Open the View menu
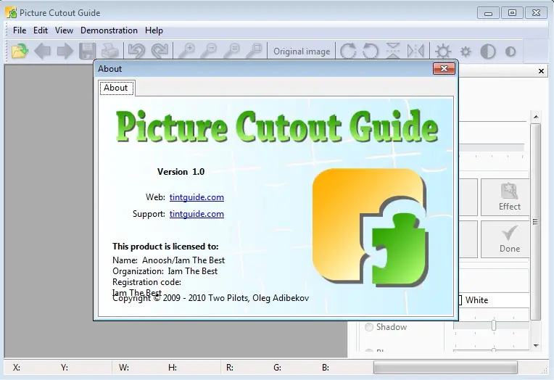 [64, 30]
